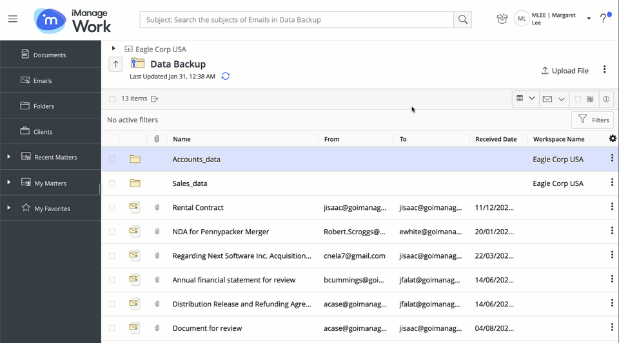Click the search magnifier icon

[x=462, y=20]
